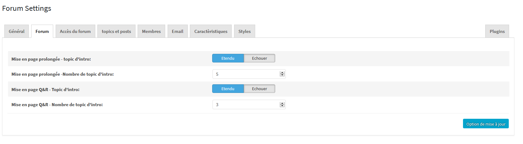Decrease Q&R intro topic count
The image size is (523, 144).
coord(282,106)
